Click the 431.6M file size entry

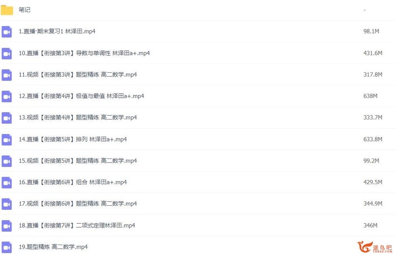click(x=373, y=53)
